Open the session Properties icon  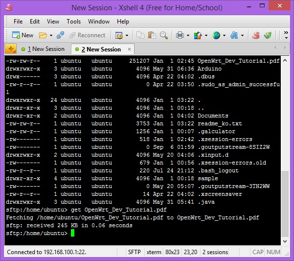tap(119, 35)
